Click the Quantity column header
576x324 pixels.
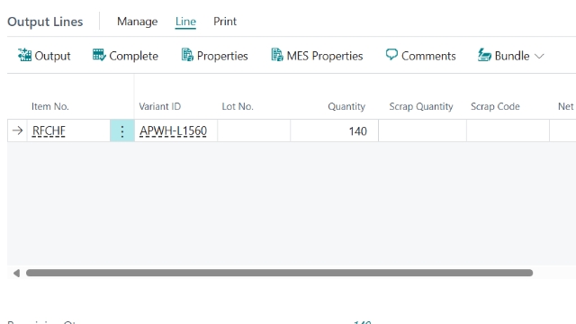(346, 106)
